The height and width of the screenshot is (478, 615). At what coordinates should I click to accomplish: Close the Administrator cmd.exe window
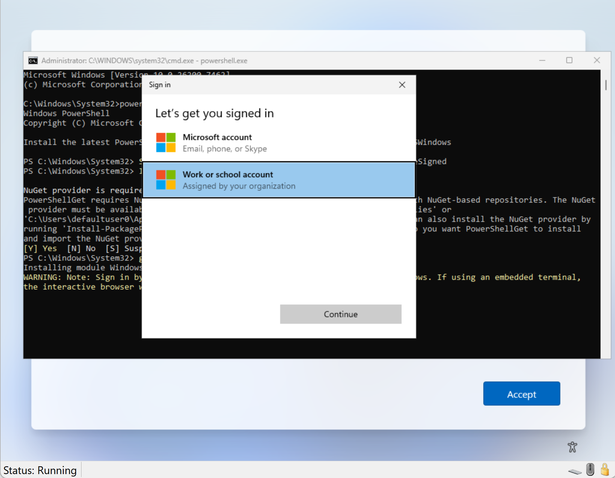597,60
